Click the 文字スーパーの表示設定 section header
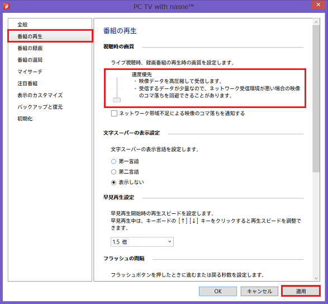This screenshot has width=328, height=304. (131, 133)
